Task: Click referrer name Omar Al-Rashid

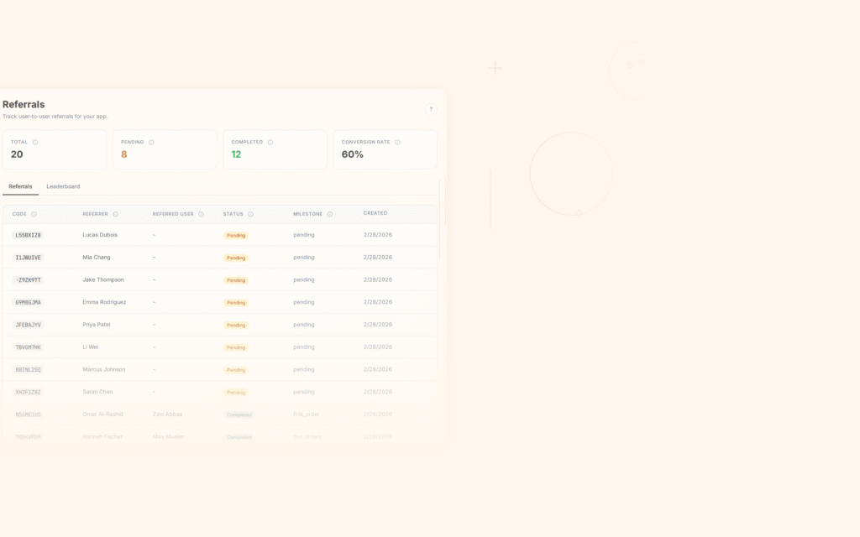Action: [102, 414]
